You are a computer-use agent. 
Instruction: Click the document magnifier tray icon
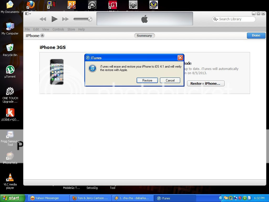pyautogui.click(x=250, y=198)
